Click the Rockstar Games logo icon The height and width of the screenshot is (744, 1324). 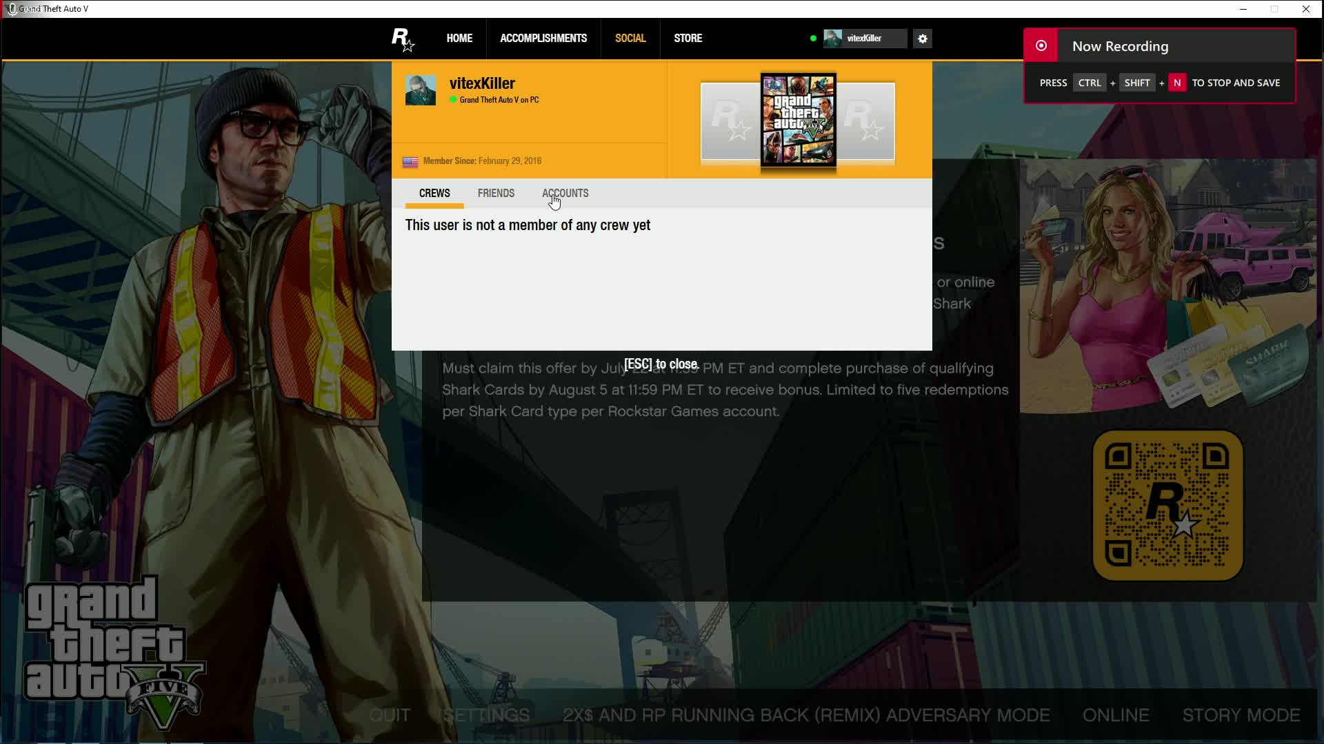point(403,39)
